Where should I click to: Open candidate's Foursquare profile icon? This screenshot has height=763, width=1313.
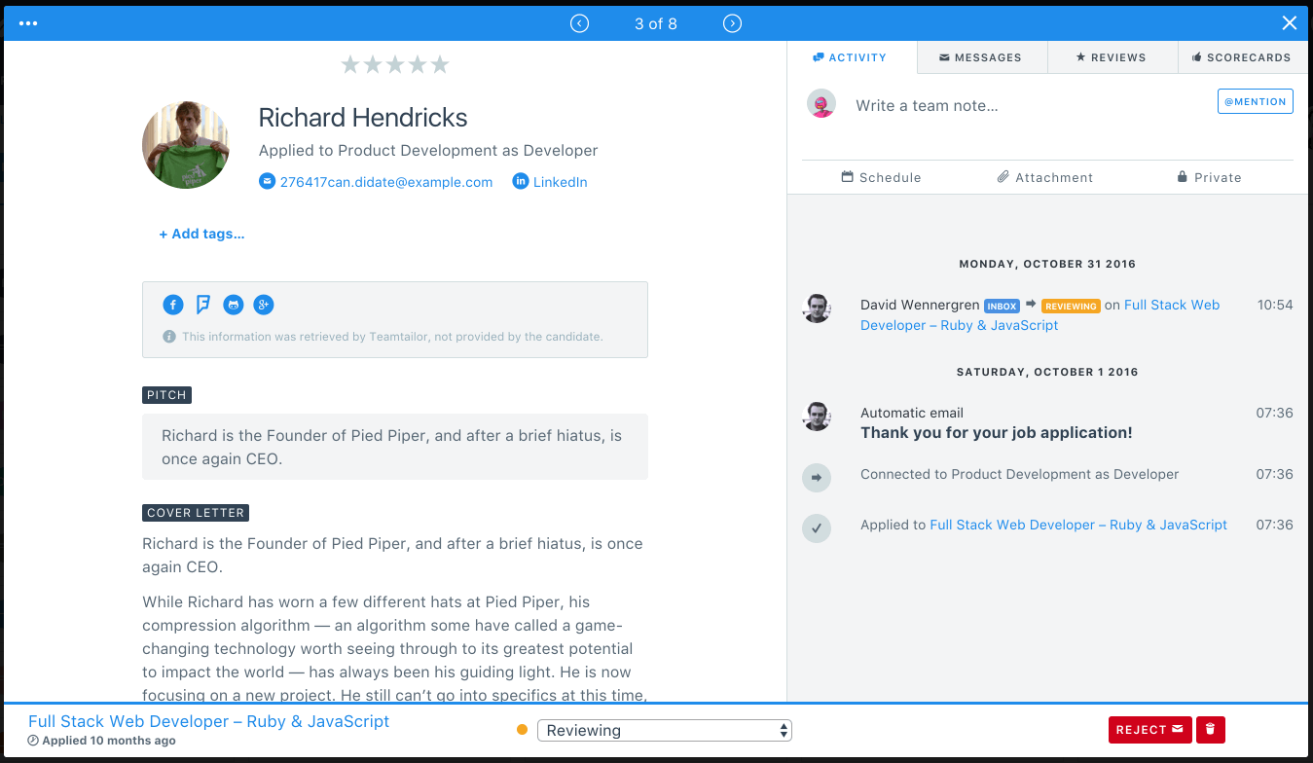point(202,305)
